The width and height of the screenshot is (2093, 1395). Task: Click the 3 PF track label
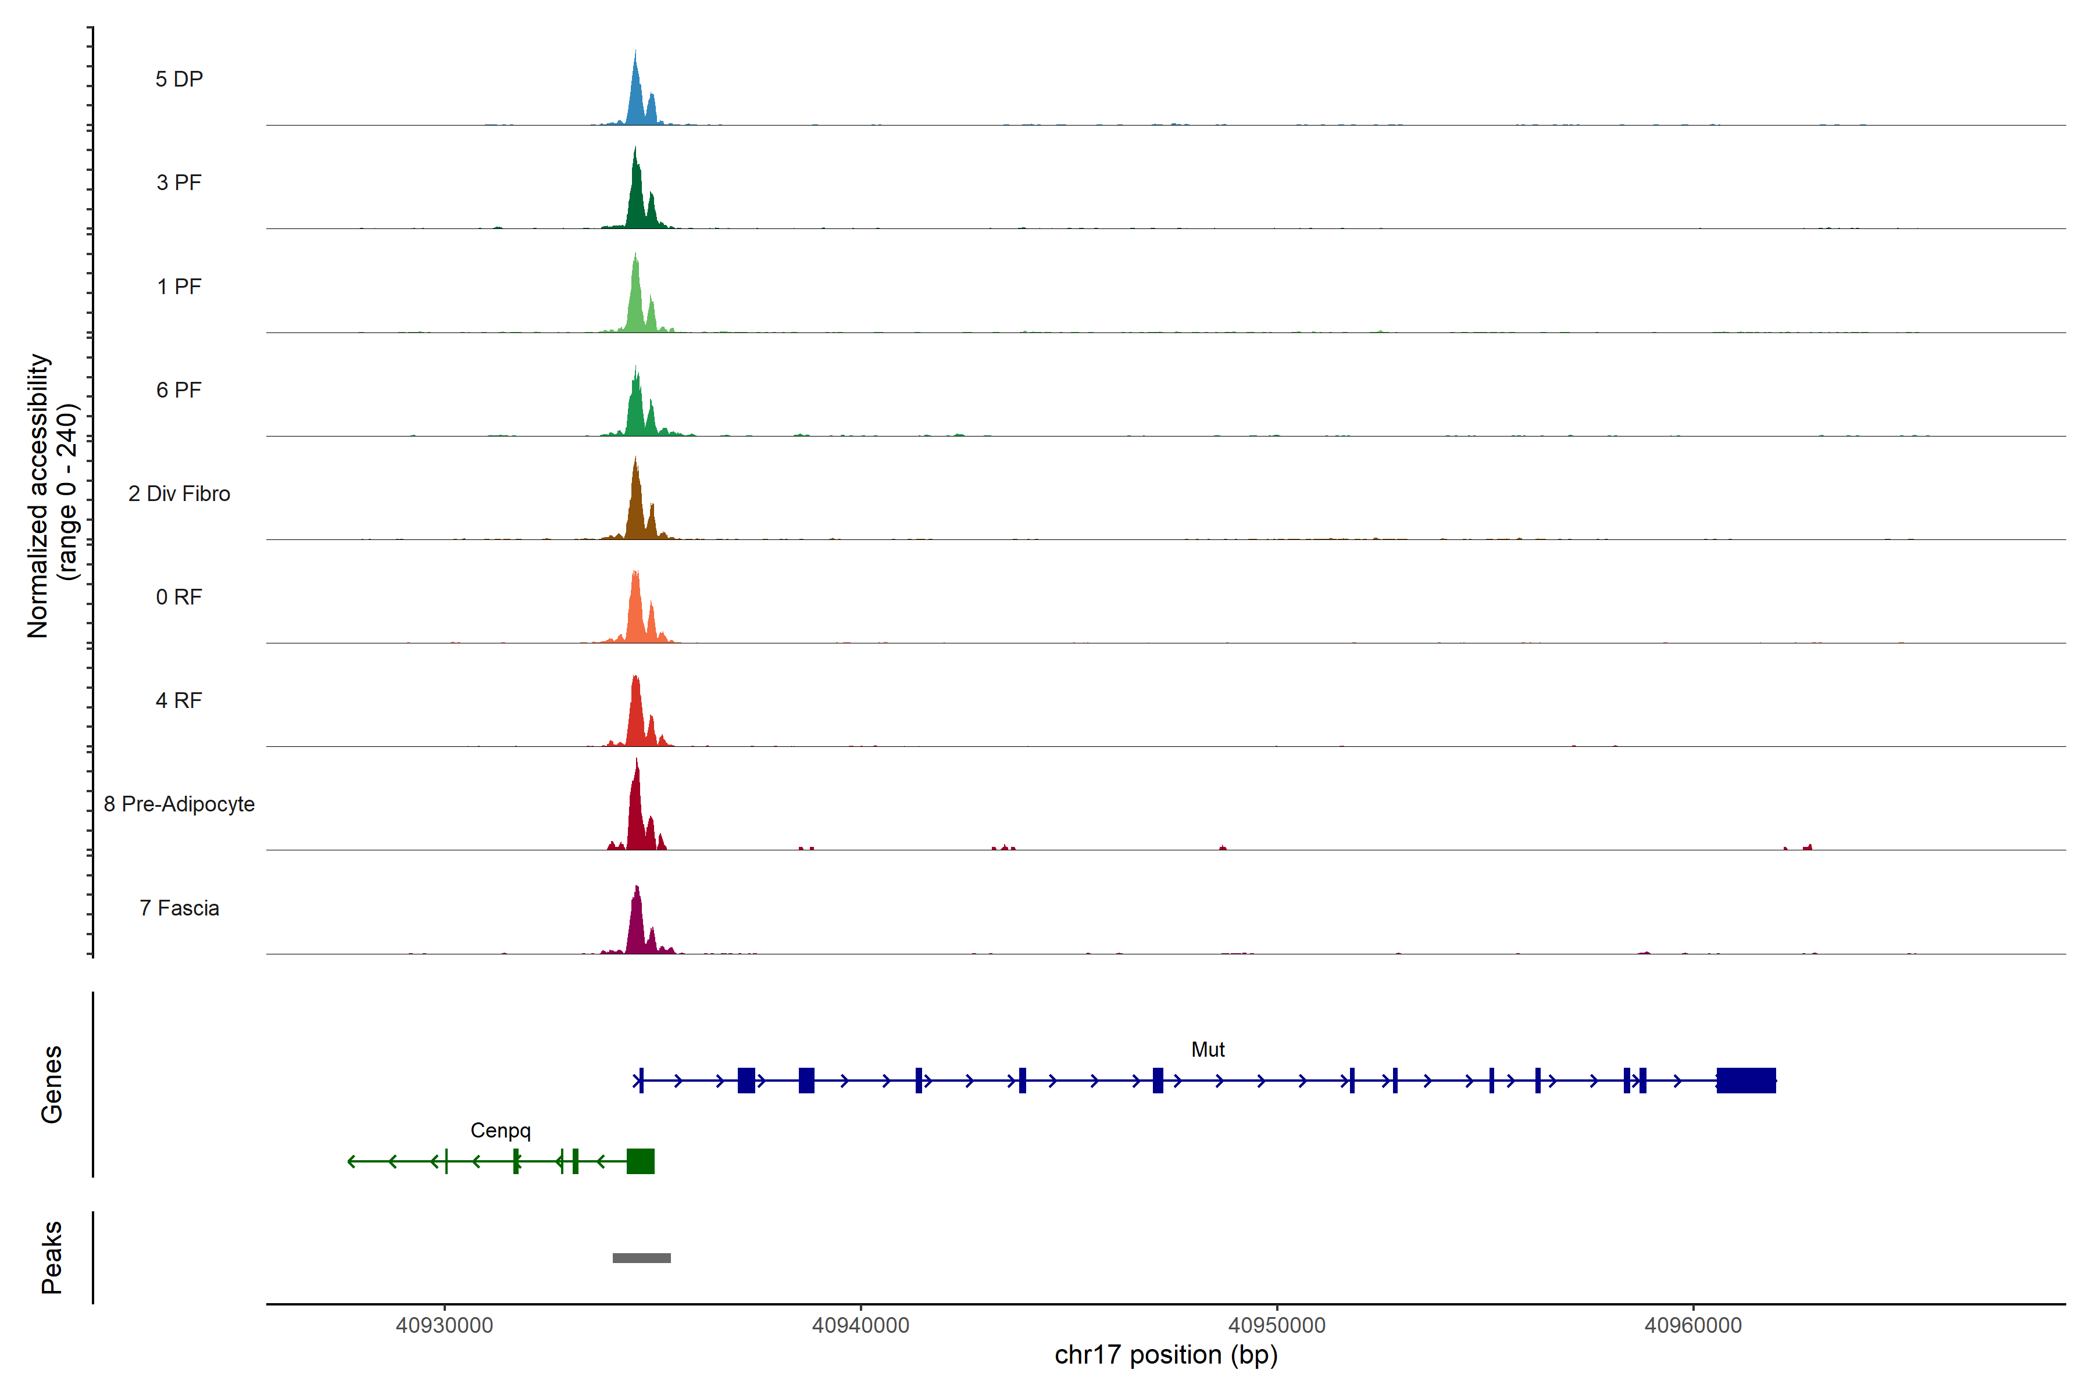[179, 183]
